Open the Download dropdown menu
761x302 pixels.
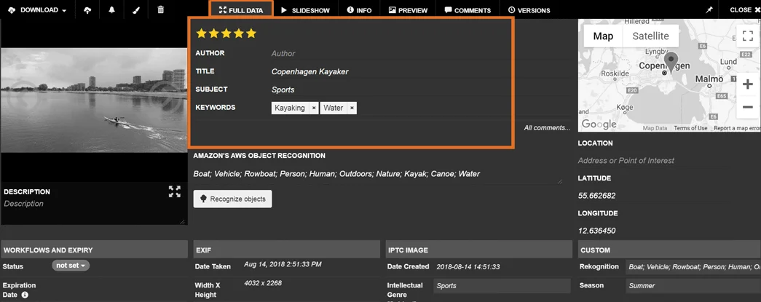click(x=37, y=9)
